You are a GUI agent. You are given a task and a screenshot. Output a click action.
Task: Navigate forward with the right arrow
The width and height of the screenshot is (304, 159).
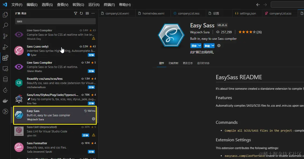point(265,5)
